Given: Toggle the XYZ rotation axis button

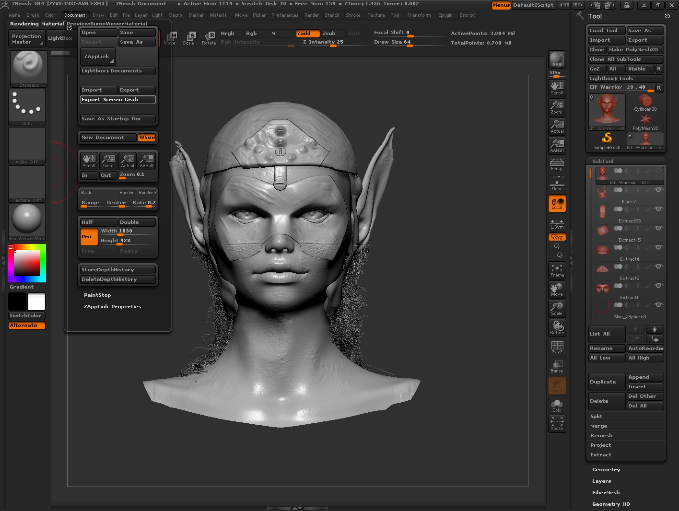Looking at the screenshot, I should (x=557, y=237).
